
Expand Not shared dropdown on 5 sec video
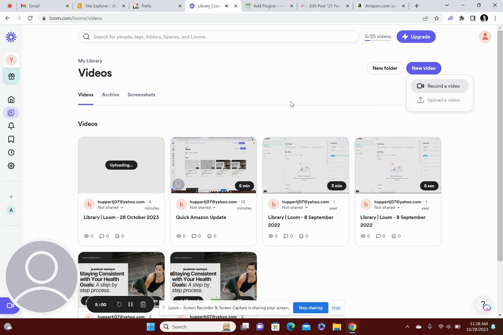387,207
